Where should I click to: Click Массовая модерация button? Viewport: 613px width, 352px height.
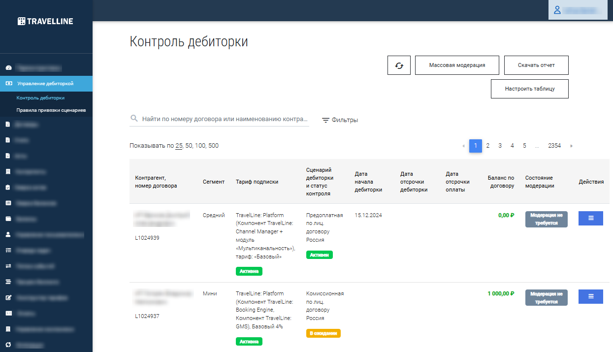(x=457, y=65)
